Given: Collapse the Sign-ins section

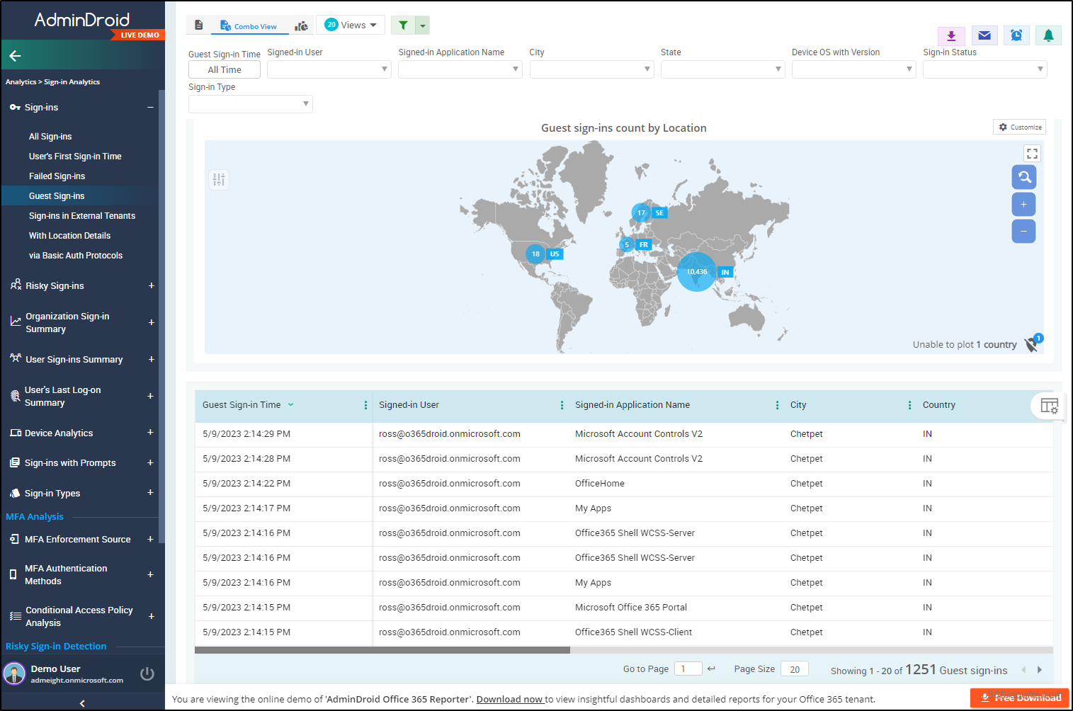Looking at the screenshot, I should click(150, 108).
